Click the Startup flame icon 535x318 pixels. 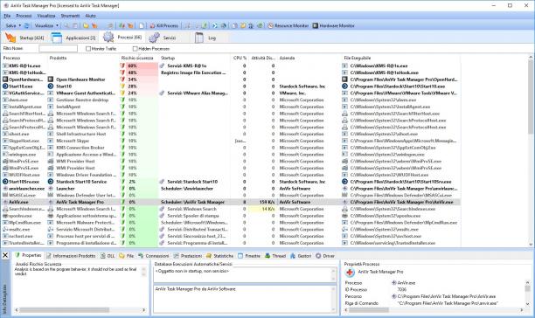point(10,38)
